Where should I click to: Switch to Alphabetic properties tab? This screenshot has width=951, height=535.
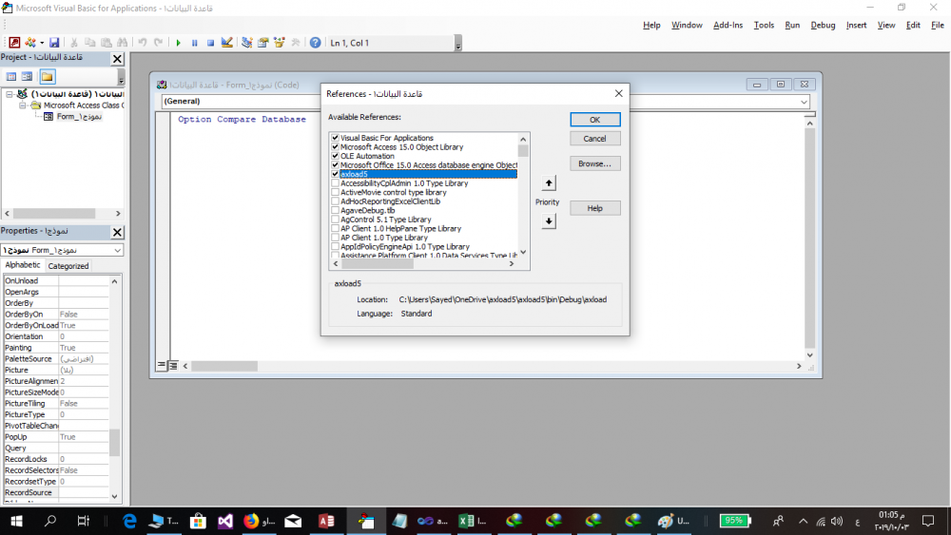click(x=23, y=265)
